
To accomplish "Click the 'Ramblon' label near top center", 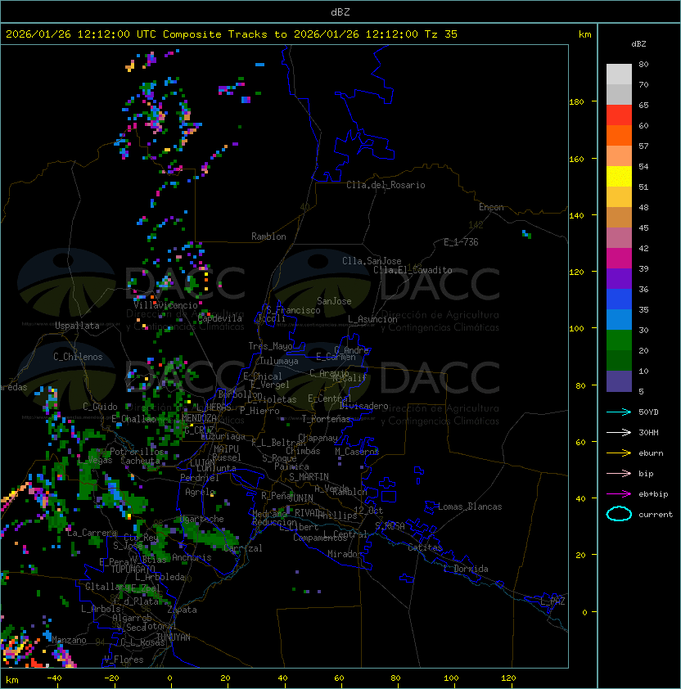I will click(268, 236).
